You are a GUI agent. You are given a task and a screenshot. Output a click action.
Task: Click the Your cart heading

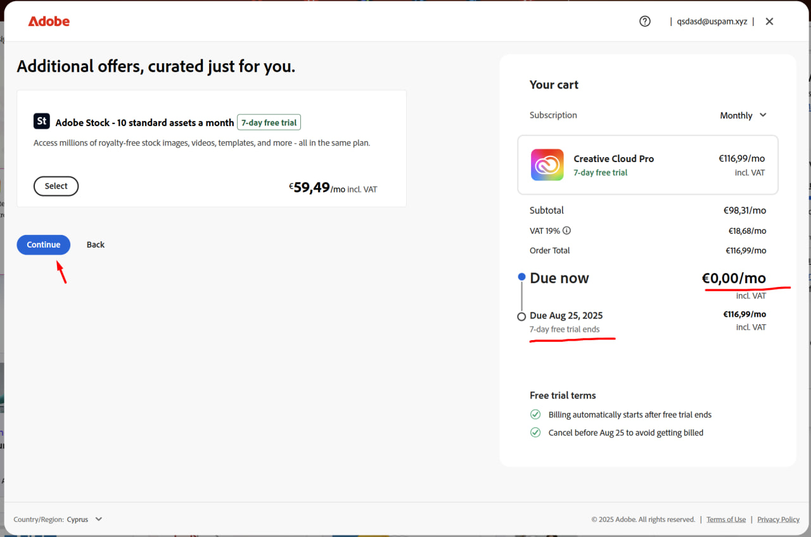point(554,85)
